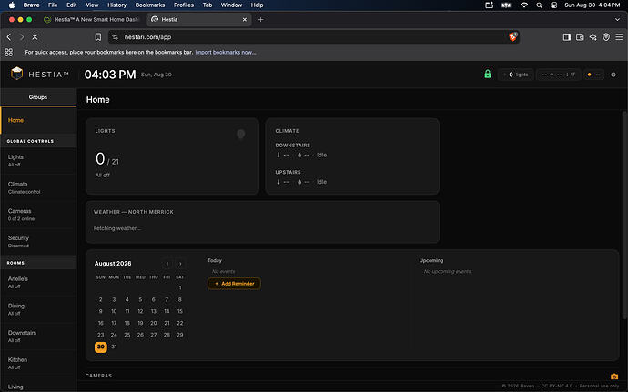Open the tab search dropdown arrow
628x392 pixels.
point(617,19)
